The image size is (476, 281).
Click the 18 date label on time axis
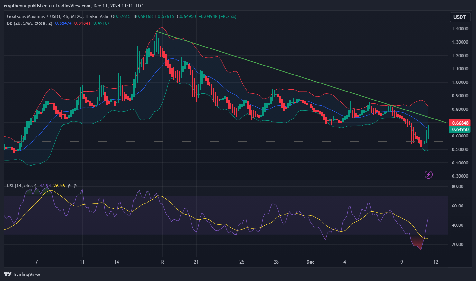pos(162,262)
